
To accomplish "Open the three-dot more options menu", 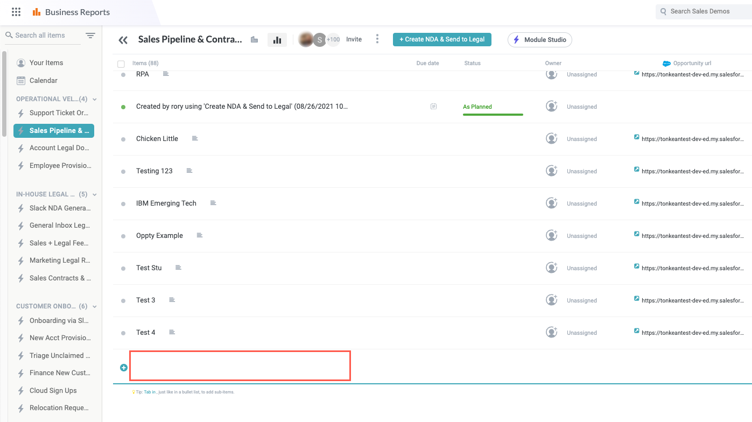I will point(377,39).
